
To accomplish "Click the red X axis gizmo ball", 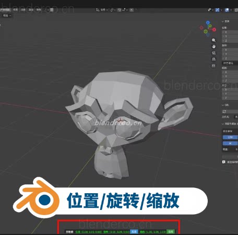I will point(214,30).
